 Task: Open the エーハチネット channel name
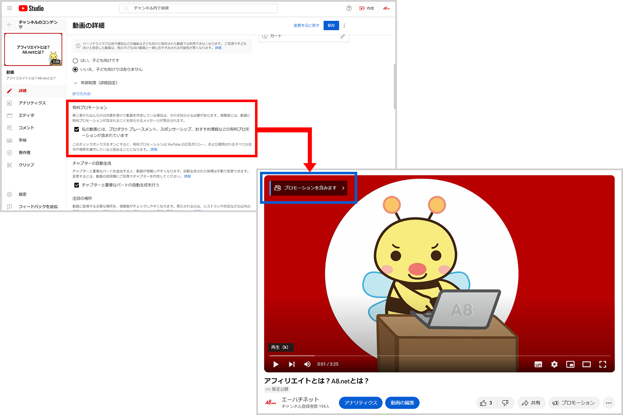[300, 399]
